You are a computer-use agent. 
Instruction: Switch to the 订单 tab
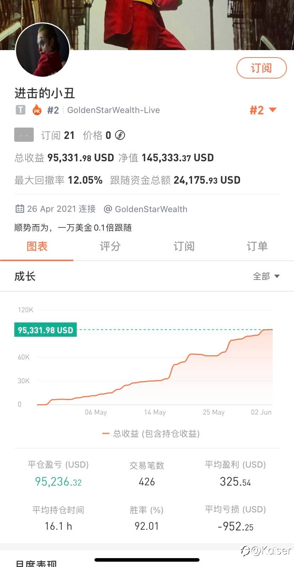[x=257, y=246]
